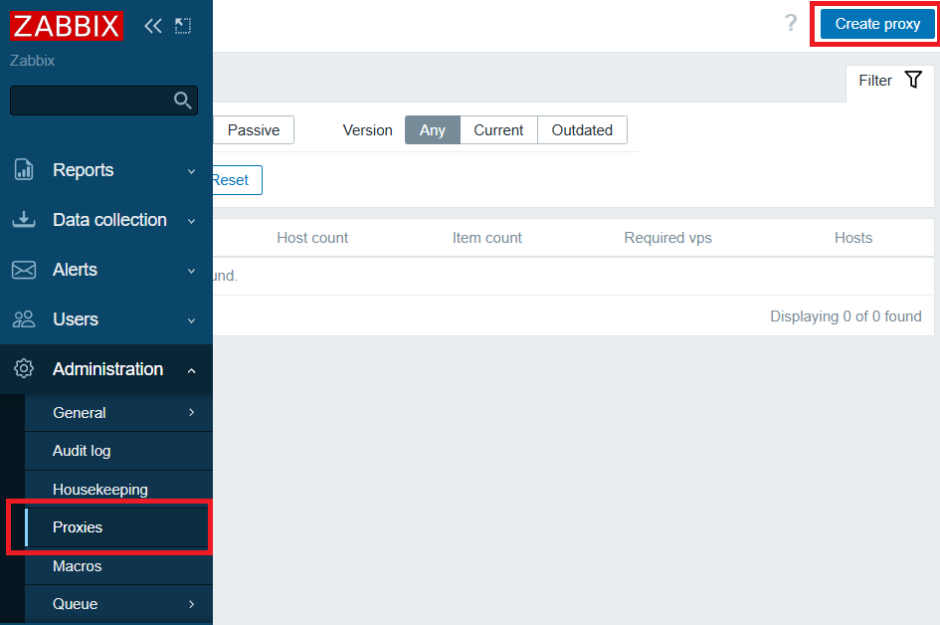Click the Create proxy button
Viewport: 940px width, 625px height.
877,24
